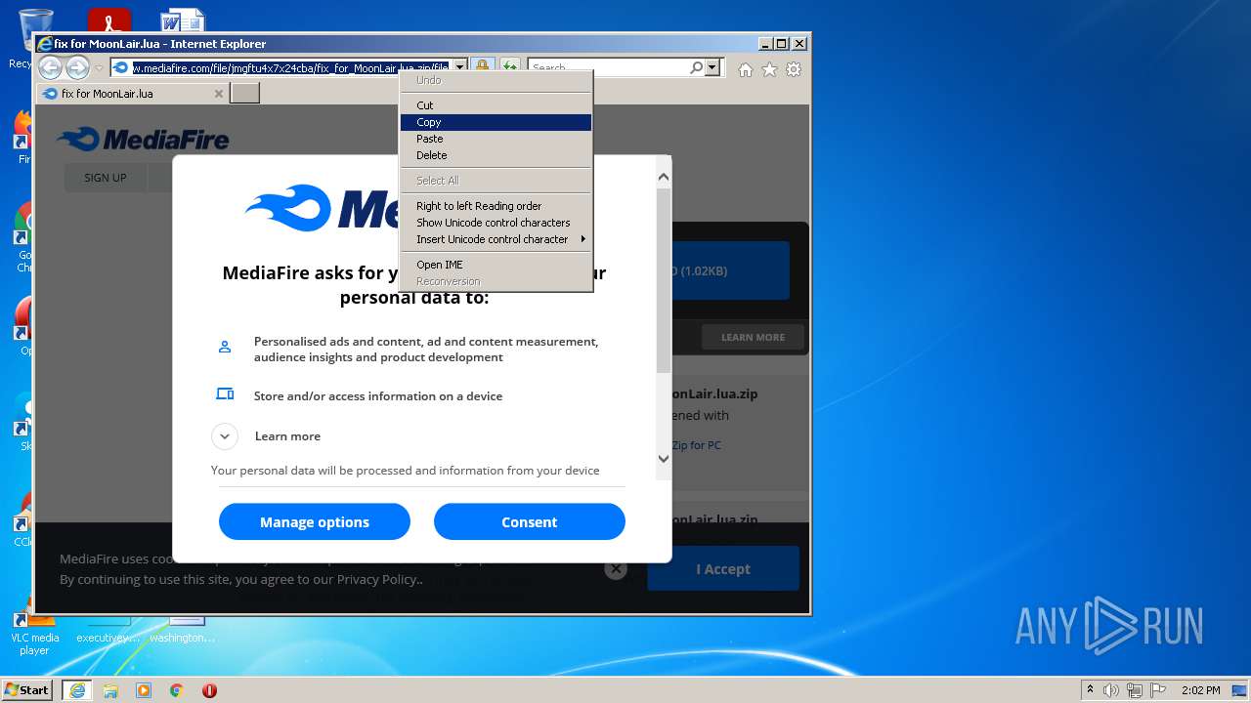1251x703 pixels.
Task: Open the Tools gear icon
Action: [x=794, y=69]
